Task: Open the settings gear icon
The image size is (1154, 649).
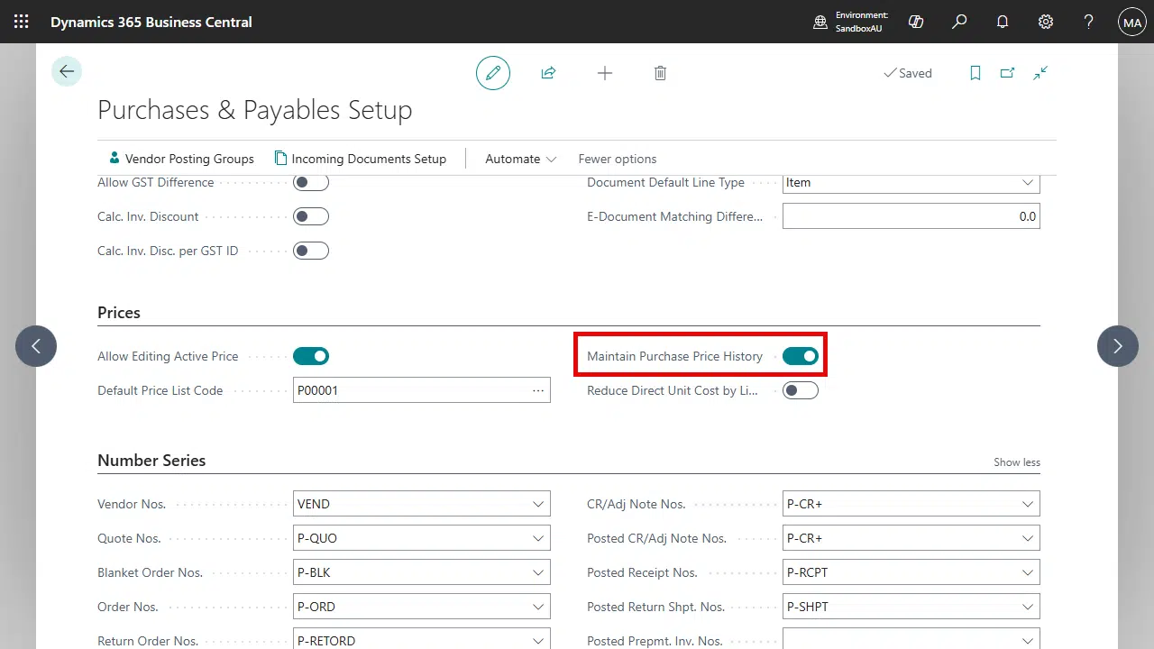Action: (x=1046, y=22)
